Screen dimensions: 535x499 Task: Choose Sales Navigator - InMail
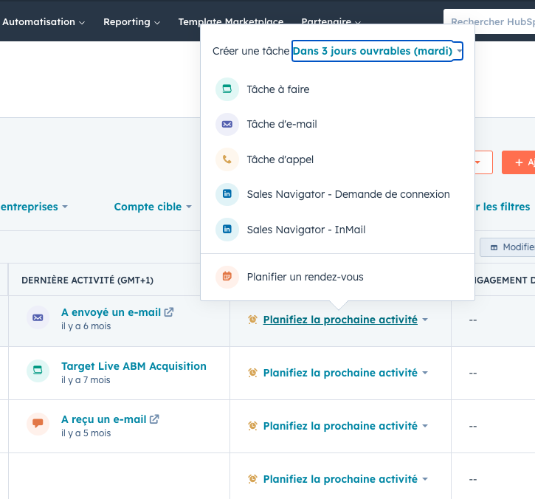pos(337,230)
